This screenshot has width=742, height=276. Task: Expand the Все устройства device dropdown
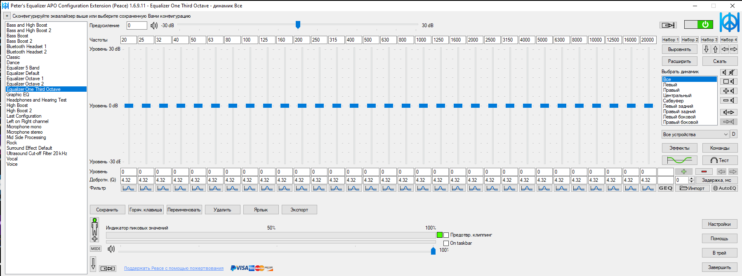(x=695, y=135)
